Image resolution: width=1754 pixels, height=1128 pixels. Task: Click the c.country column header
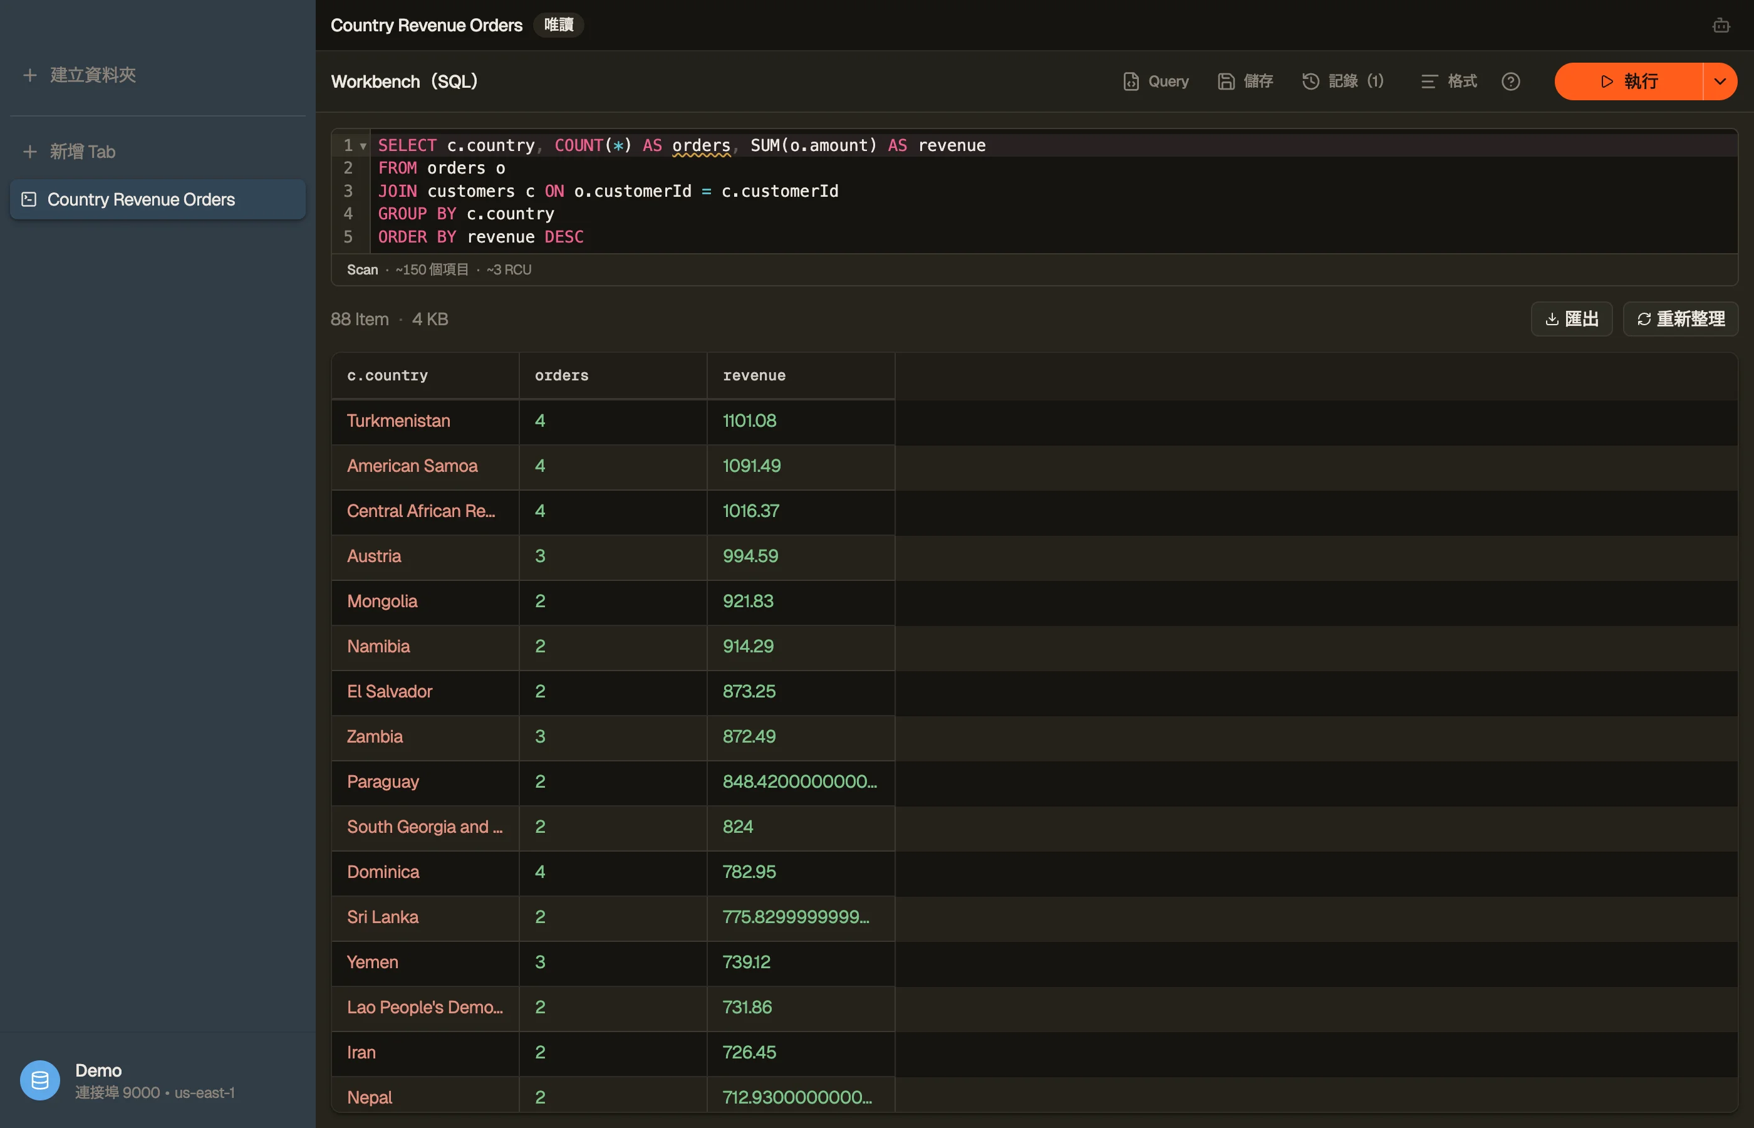[x=425, y=376]
